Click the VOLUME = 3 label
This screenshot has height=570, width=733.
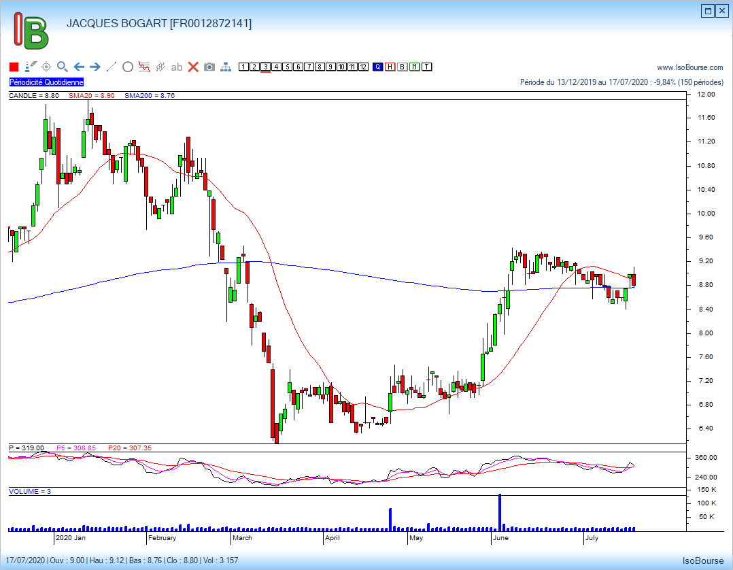tap(30, 492)
